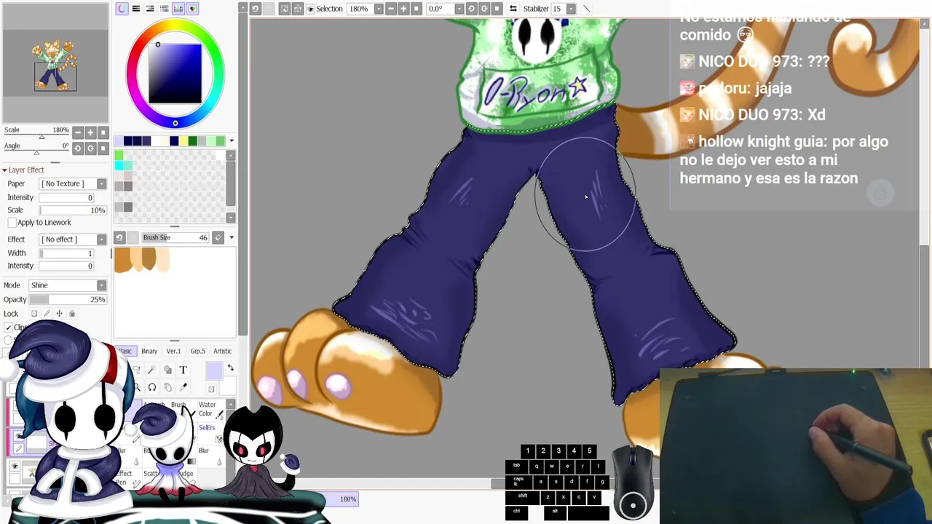Reset toolbar rotation with square button
932x524 pixels.
pyautogui.click(x=497, y=9)
